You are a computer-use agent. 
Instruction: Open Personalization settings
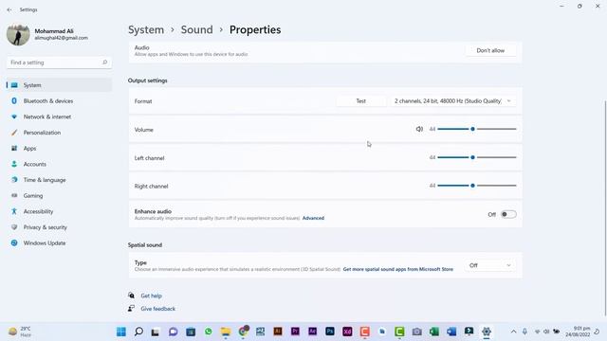[59, 133]
